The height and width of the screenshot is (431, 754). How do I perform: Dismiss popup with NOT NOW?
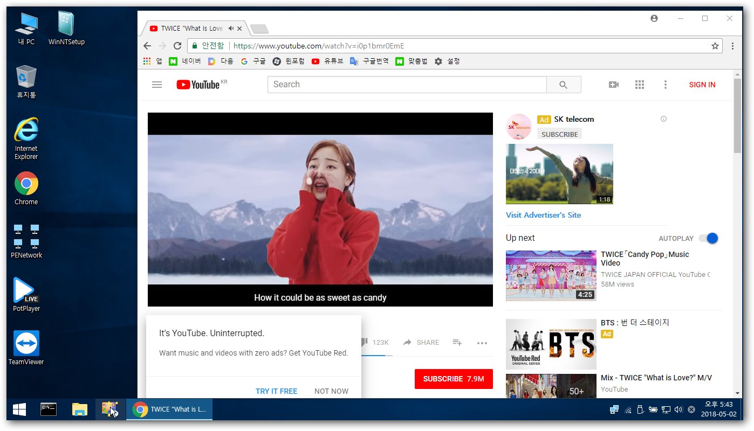tap(331, 391)
